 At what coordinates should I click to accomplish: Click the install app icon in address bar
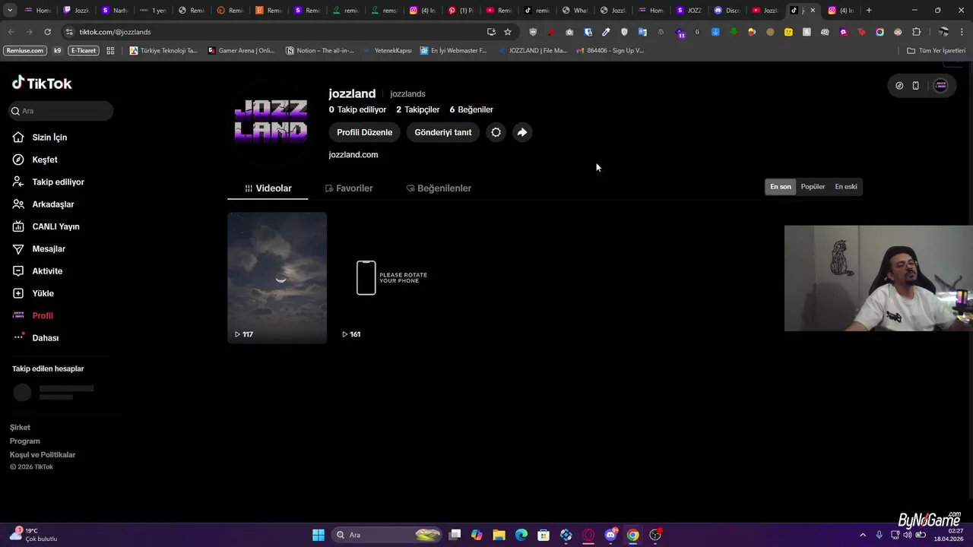[x=491, y=32]
